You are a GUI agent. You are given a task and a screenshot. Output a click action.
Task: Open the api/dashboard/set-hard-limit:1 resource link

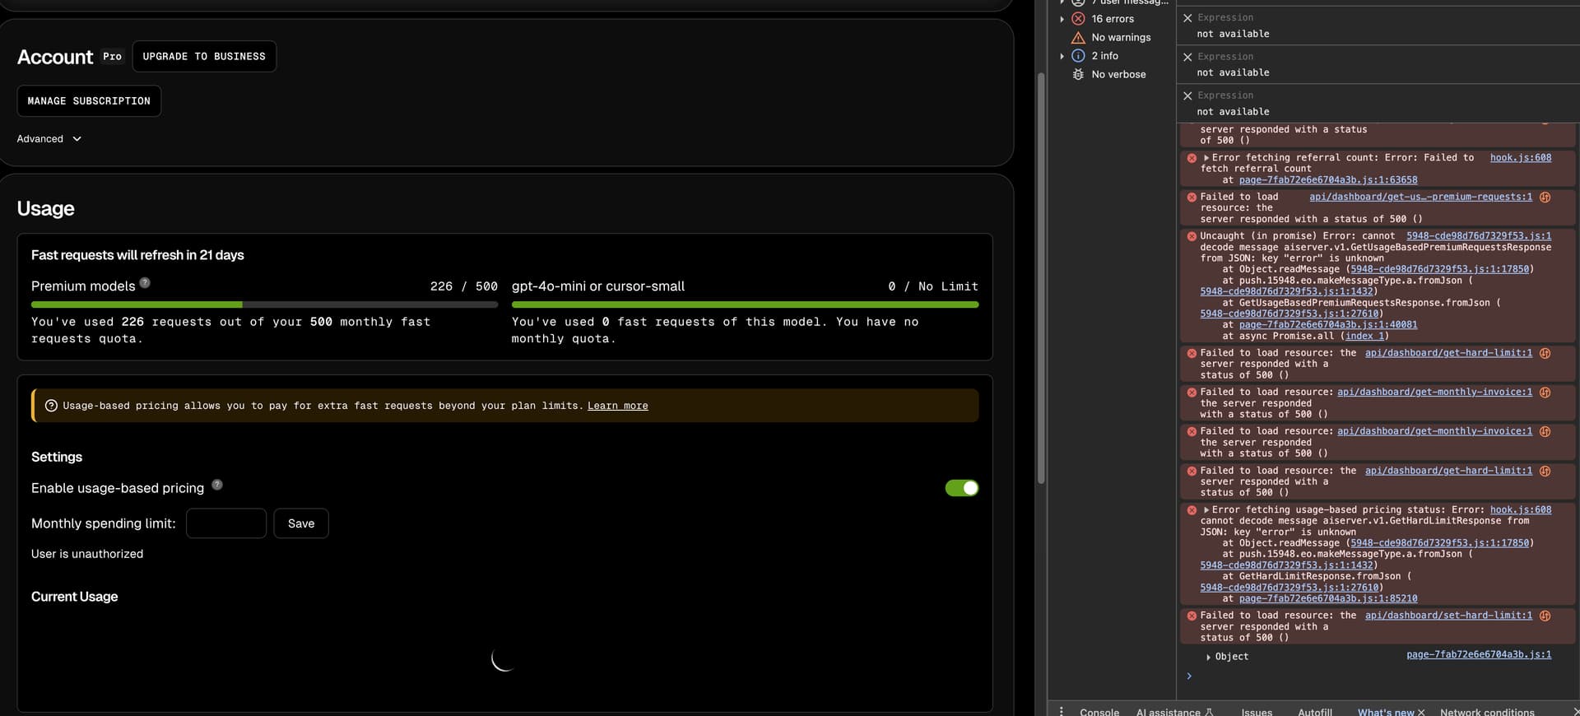pyautogui.click(x=1448, y=616)
